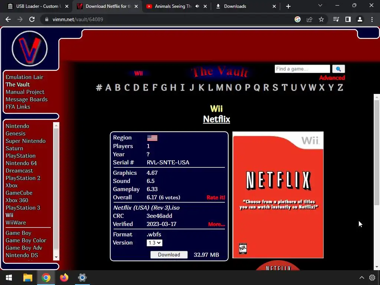Viewport: 380px width, 285px height.
Task: Click the Netflix title link
Action: click(x=216, y=119)
